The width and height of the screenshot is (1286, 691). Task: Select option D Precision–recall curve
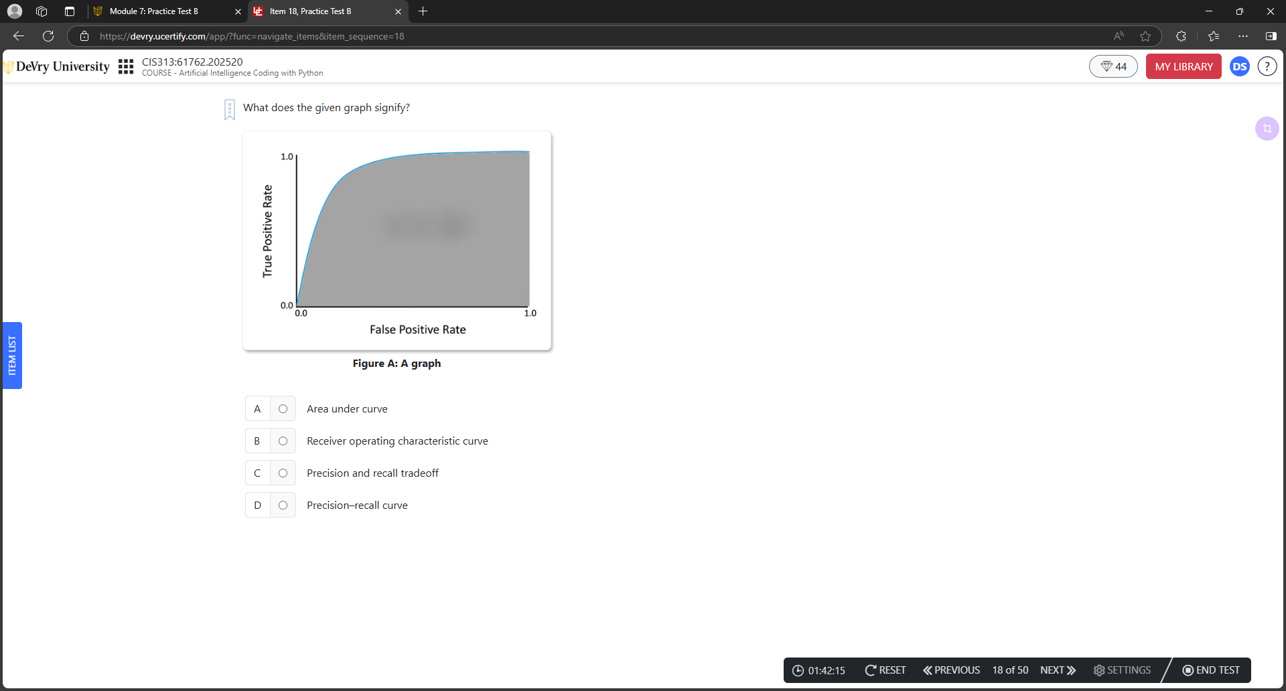pos(283,506)
